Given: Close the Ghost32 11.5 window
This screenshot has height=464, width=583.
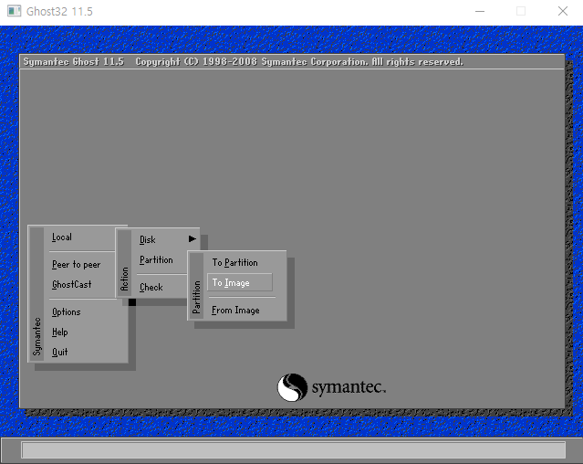Looking at the screenshot, I should pos(563,11).
